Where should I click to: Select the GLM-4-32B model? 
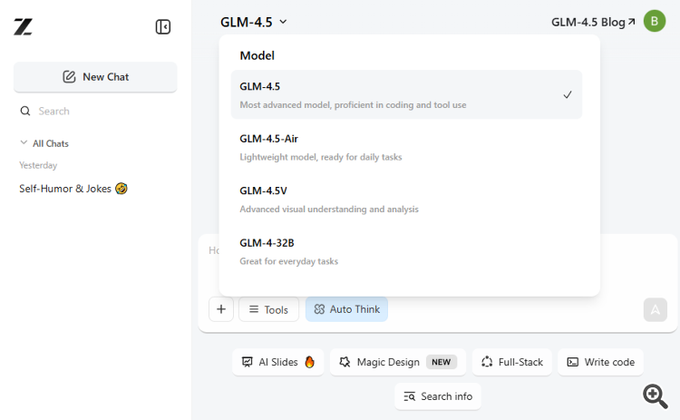pyautogui.click(x=406, y=251)
